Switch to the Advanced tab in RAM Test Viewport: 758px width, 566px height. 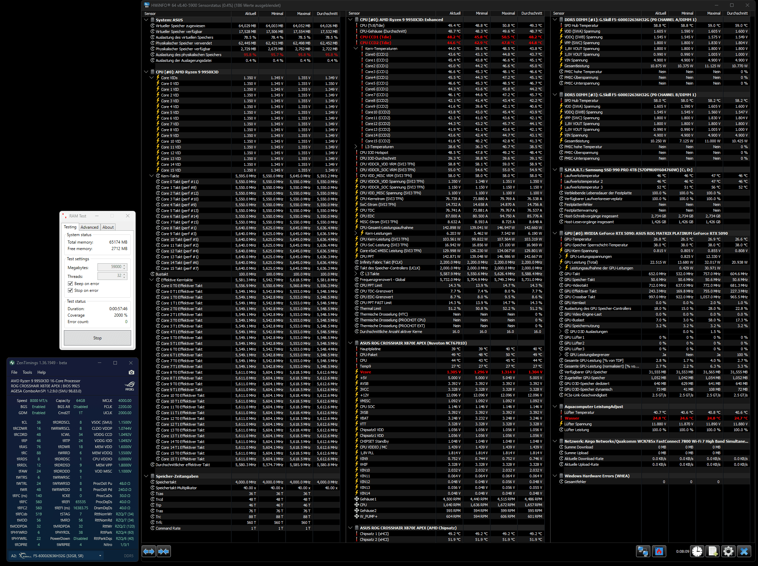point(89,227)
